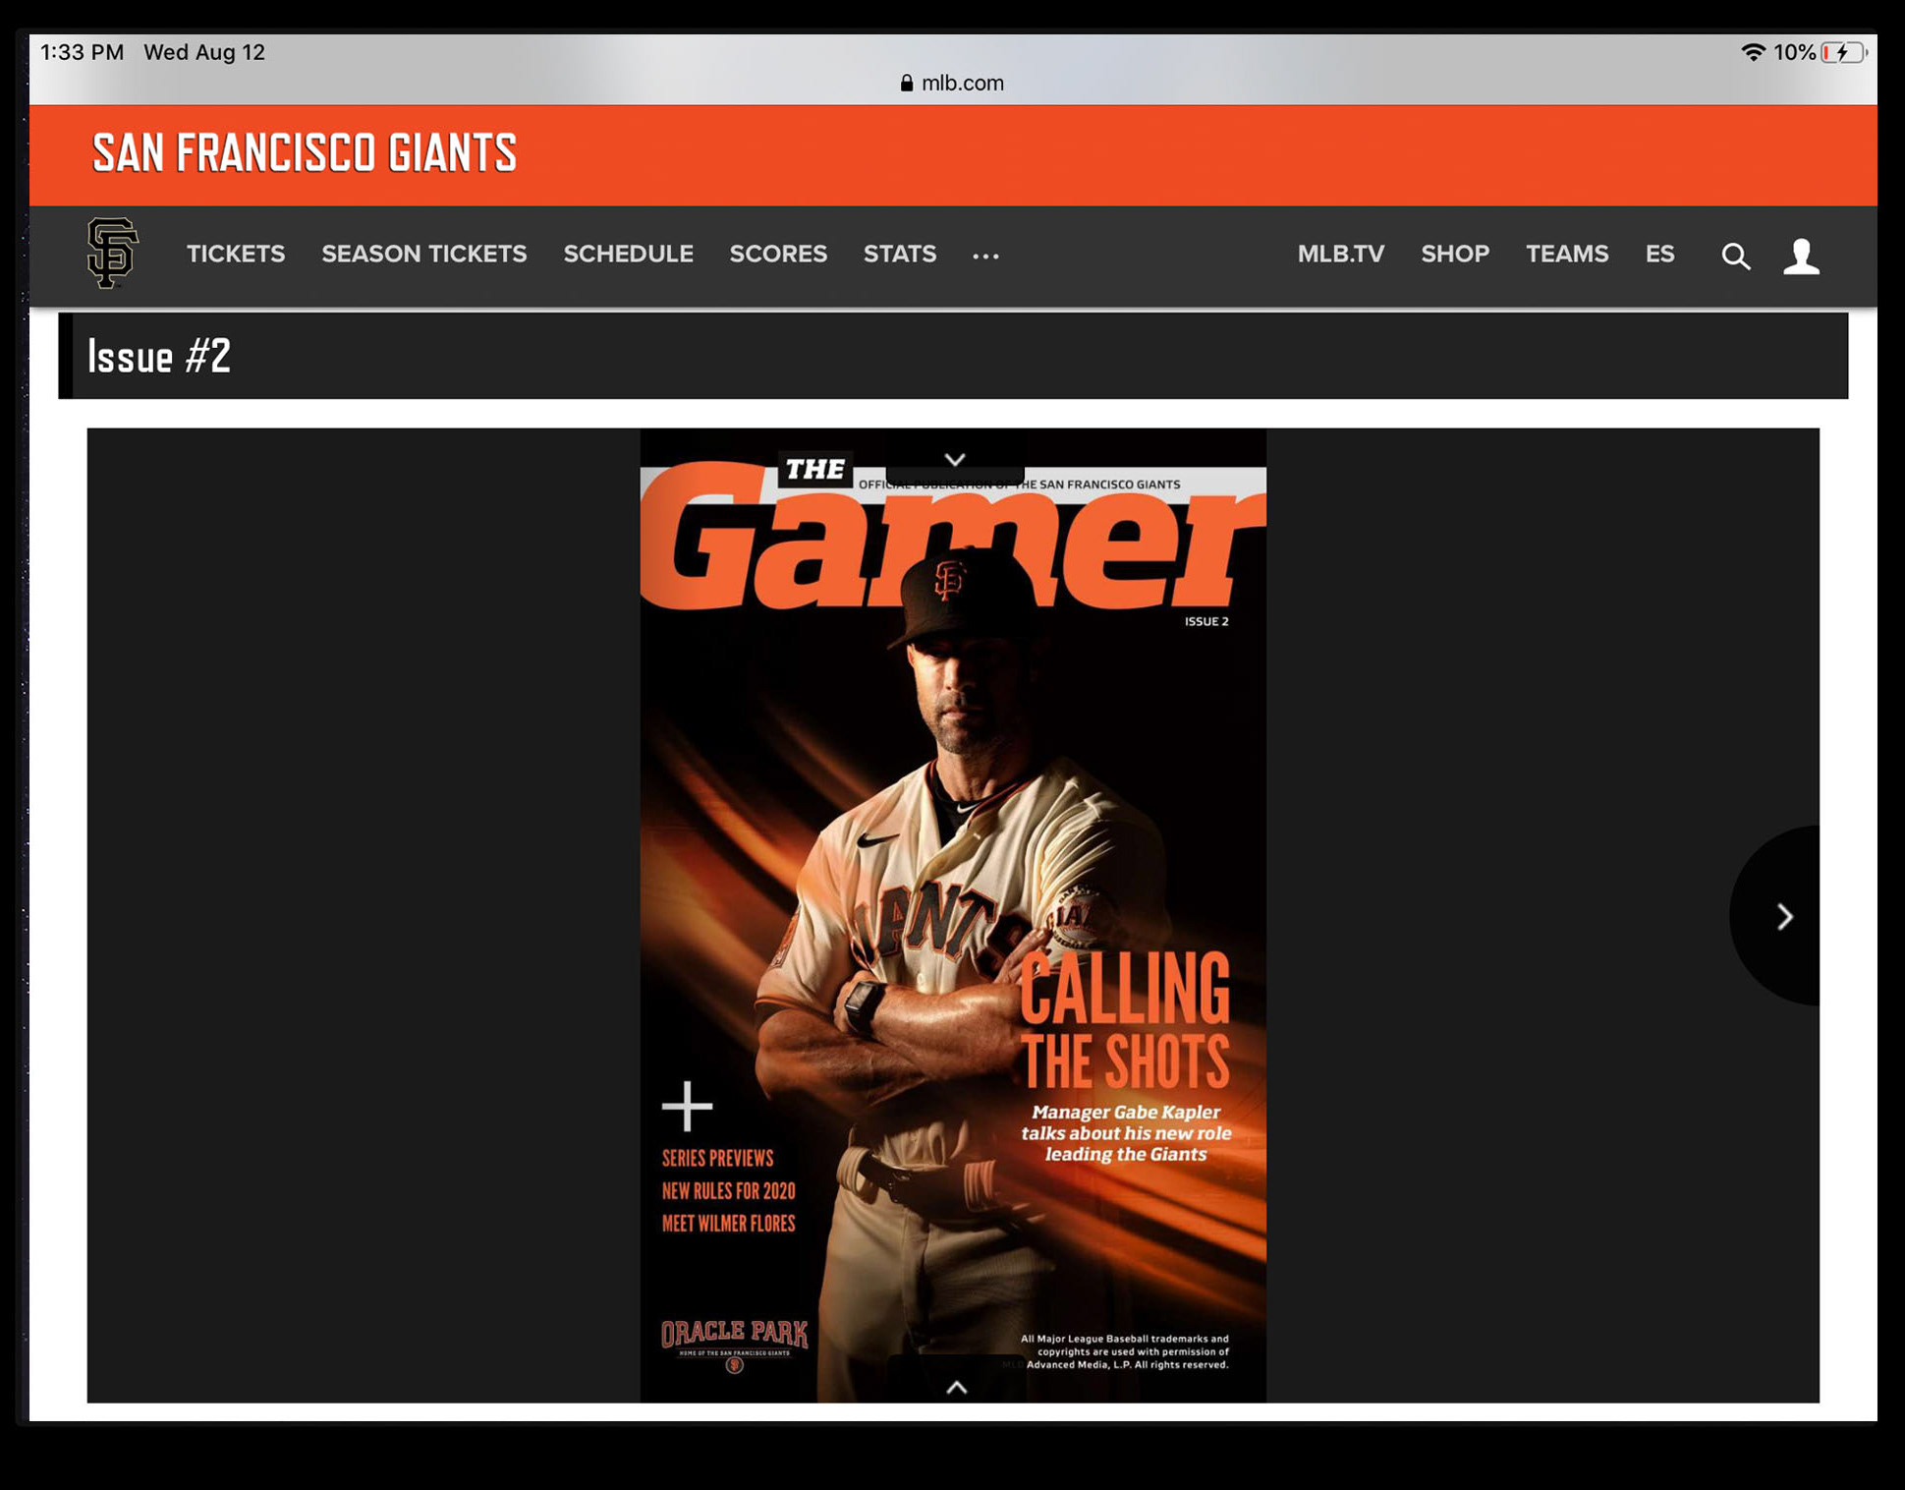Image resolution: width=1905 pixels, height=1490 pixels.
Task: Click the SF Giants logo icon
Action: pyautogui.click(x=112, y=254)
